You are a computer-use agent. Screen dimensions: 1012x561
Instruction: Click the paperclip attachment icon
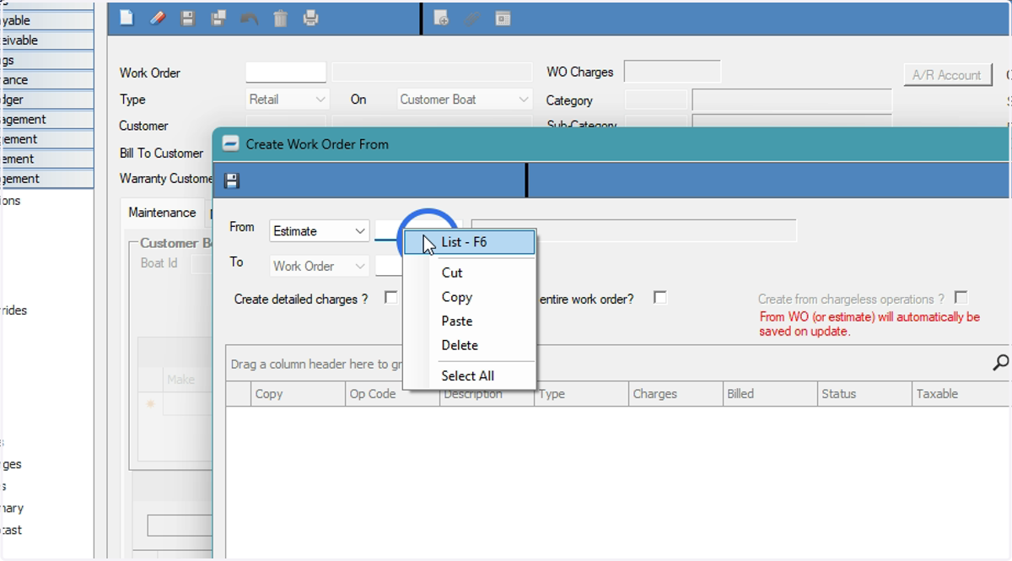(x=472, y=17)
